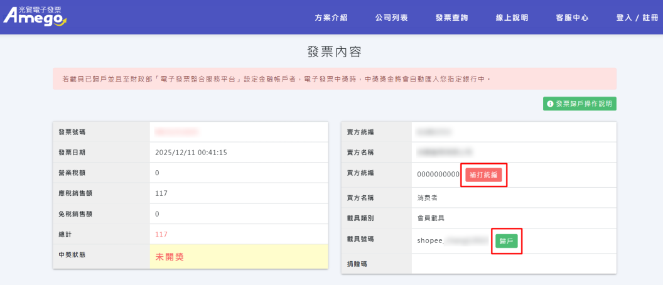Open the 方案介紹 menu item
The image size is (663, 285).
(331, 18)
